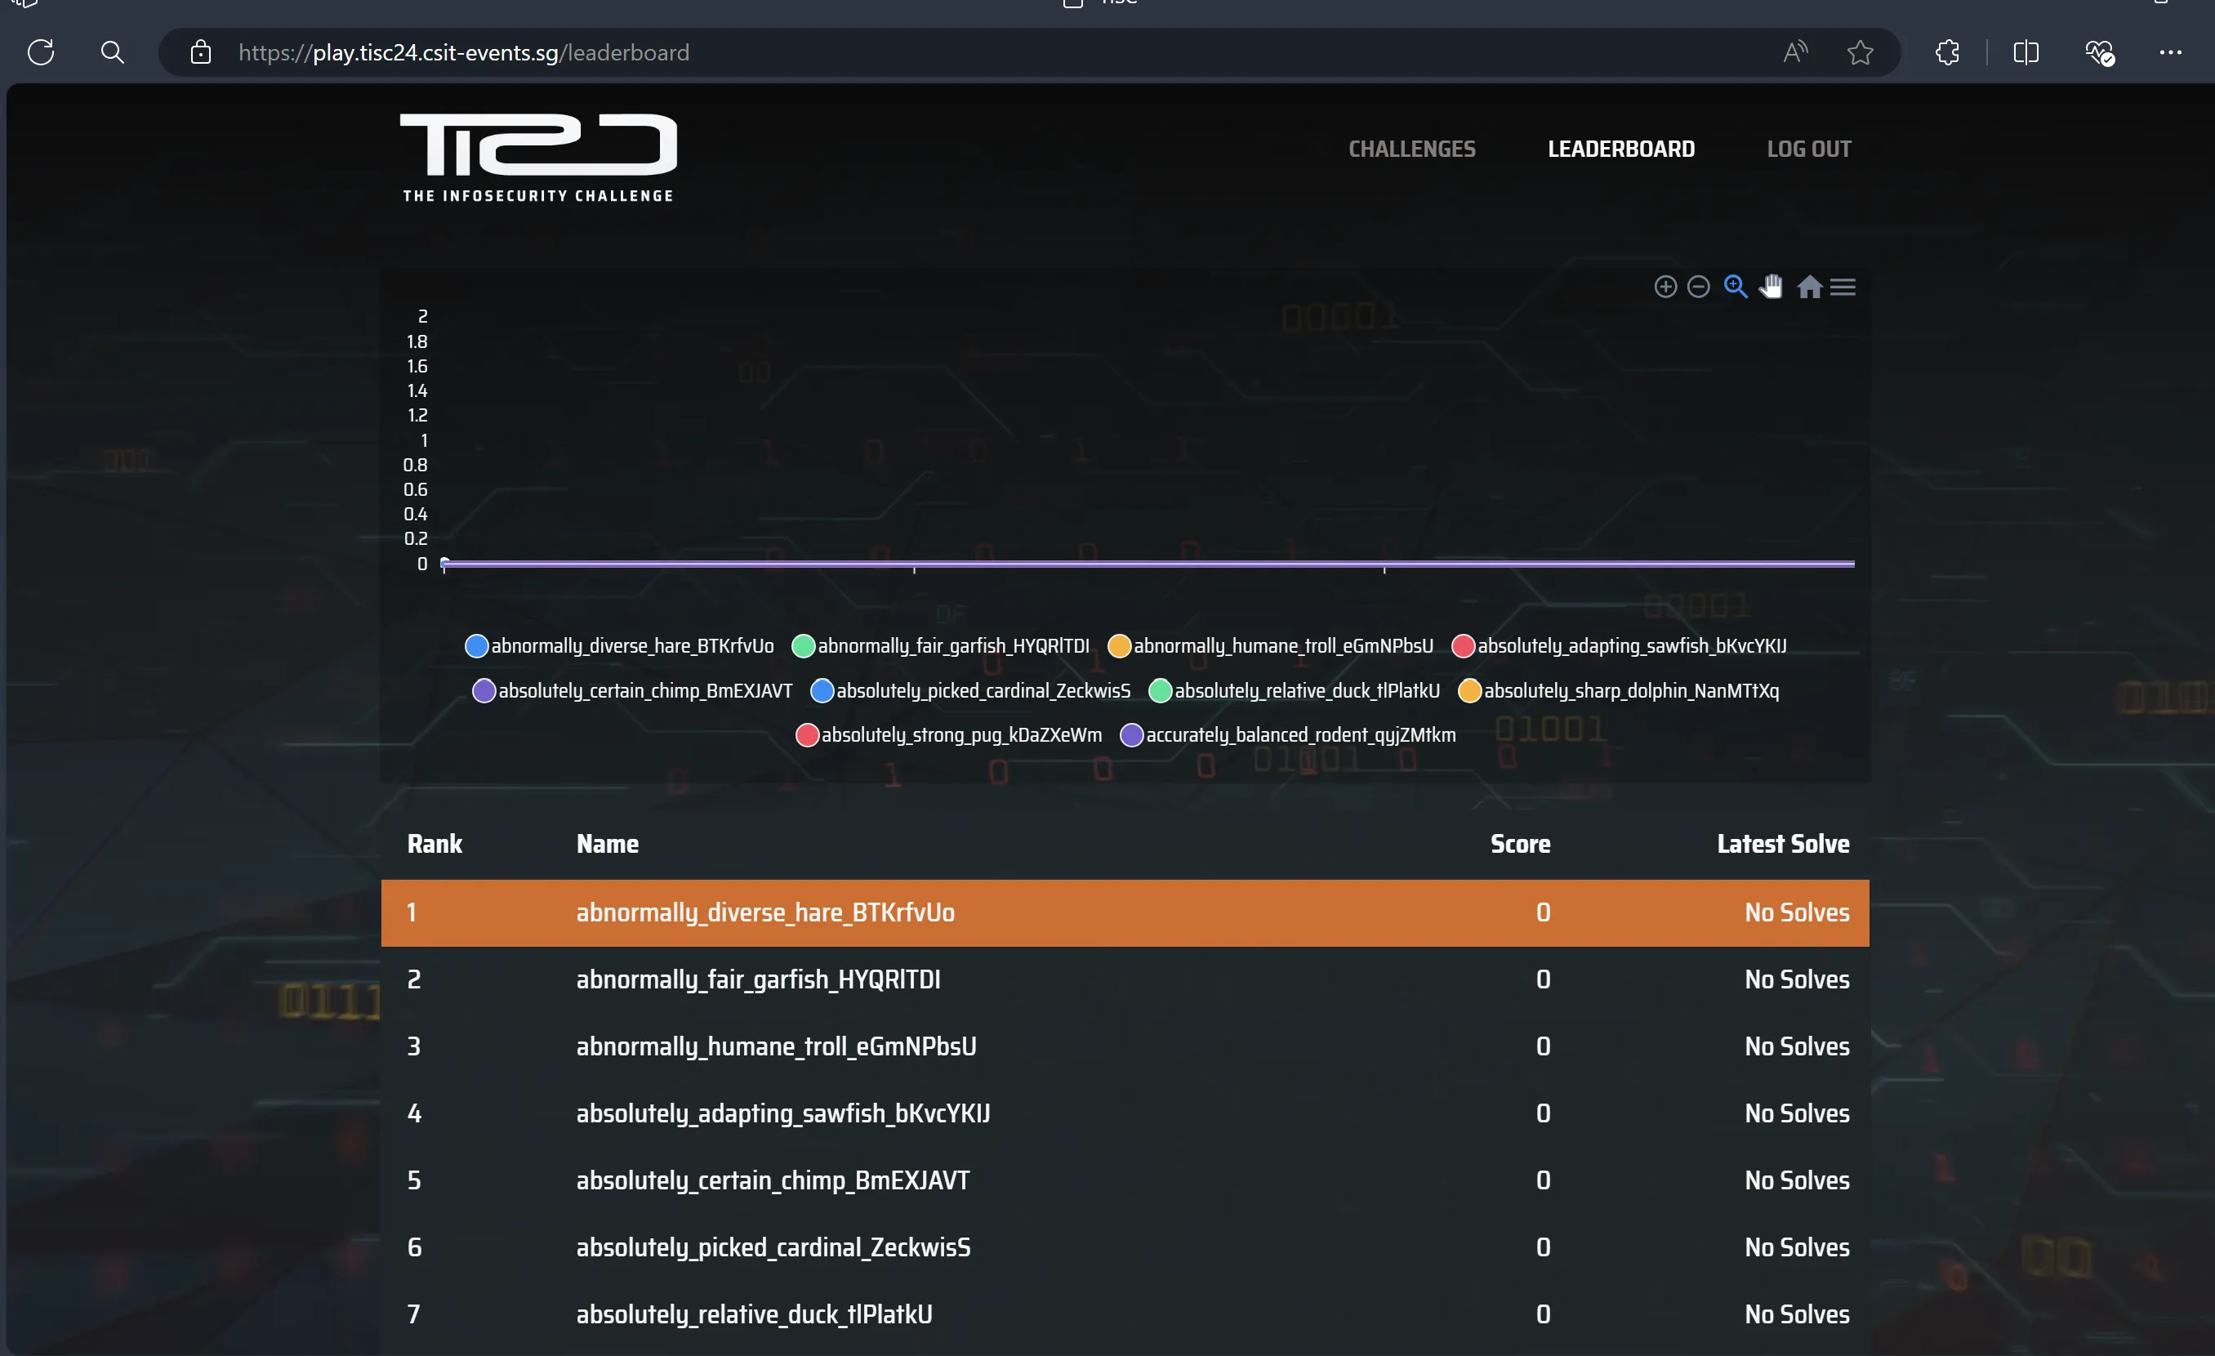Select table name abnormally_fair_garfish_HYQRlTDI in rank 2
The image size is (2215, 1356).
(758, 979)
